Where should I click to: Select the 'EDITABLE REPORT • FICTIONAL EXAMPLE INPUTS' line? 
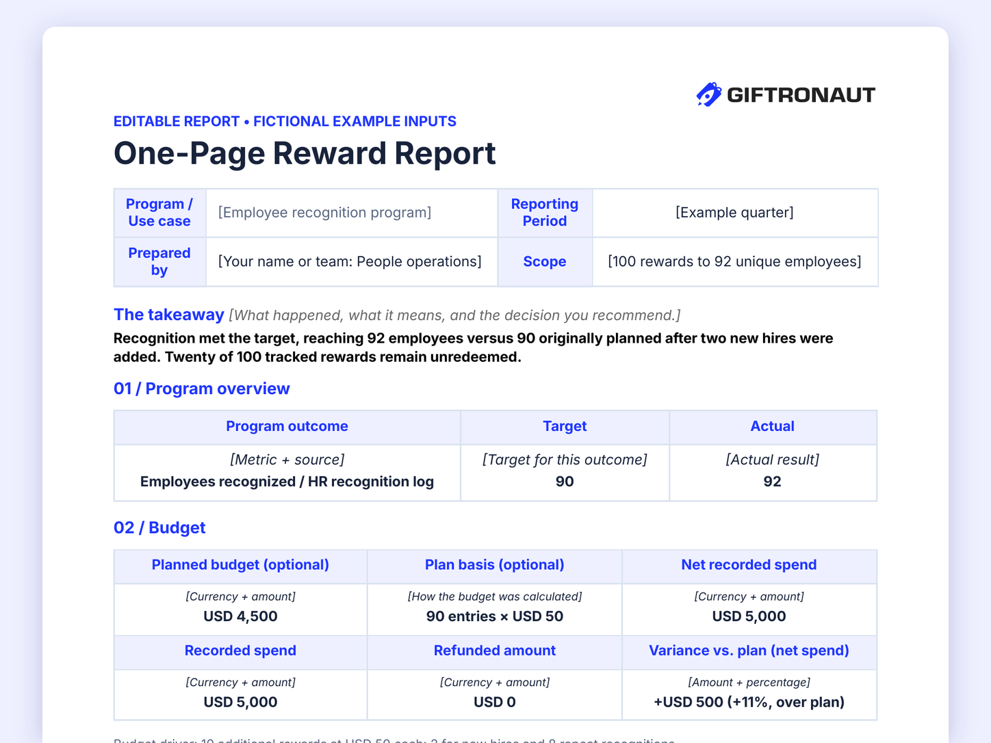(285, 121)
